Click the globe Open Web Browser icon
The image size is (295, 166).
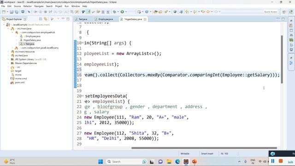click(x=175, y=12)
